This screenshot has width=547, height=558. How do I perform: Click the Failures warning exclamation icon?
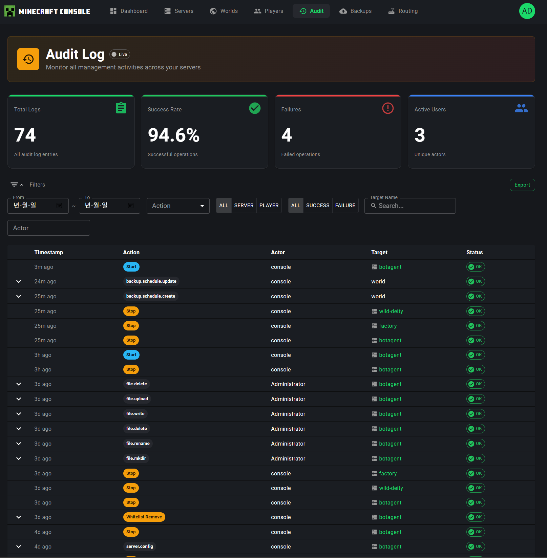[388, 108]
